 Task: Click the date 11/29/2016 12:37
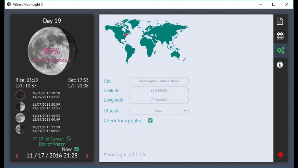tap(46, 97)
